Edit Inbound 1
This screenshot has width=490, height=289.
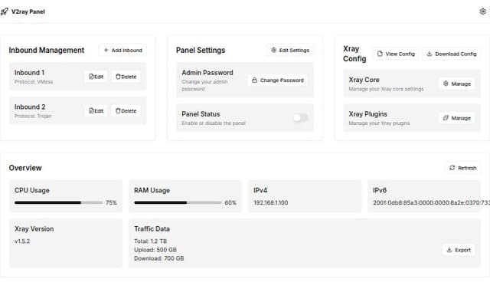point(96,77)
